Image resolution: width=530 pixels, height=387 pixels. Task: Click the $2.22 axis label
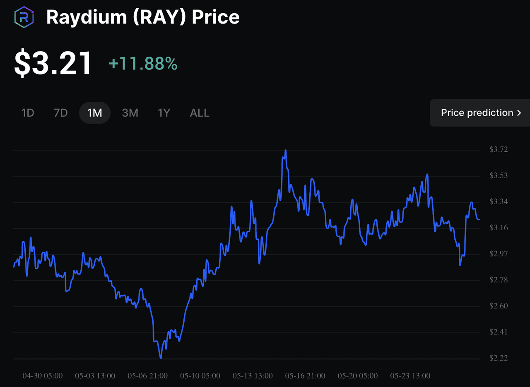click(499, 358)
